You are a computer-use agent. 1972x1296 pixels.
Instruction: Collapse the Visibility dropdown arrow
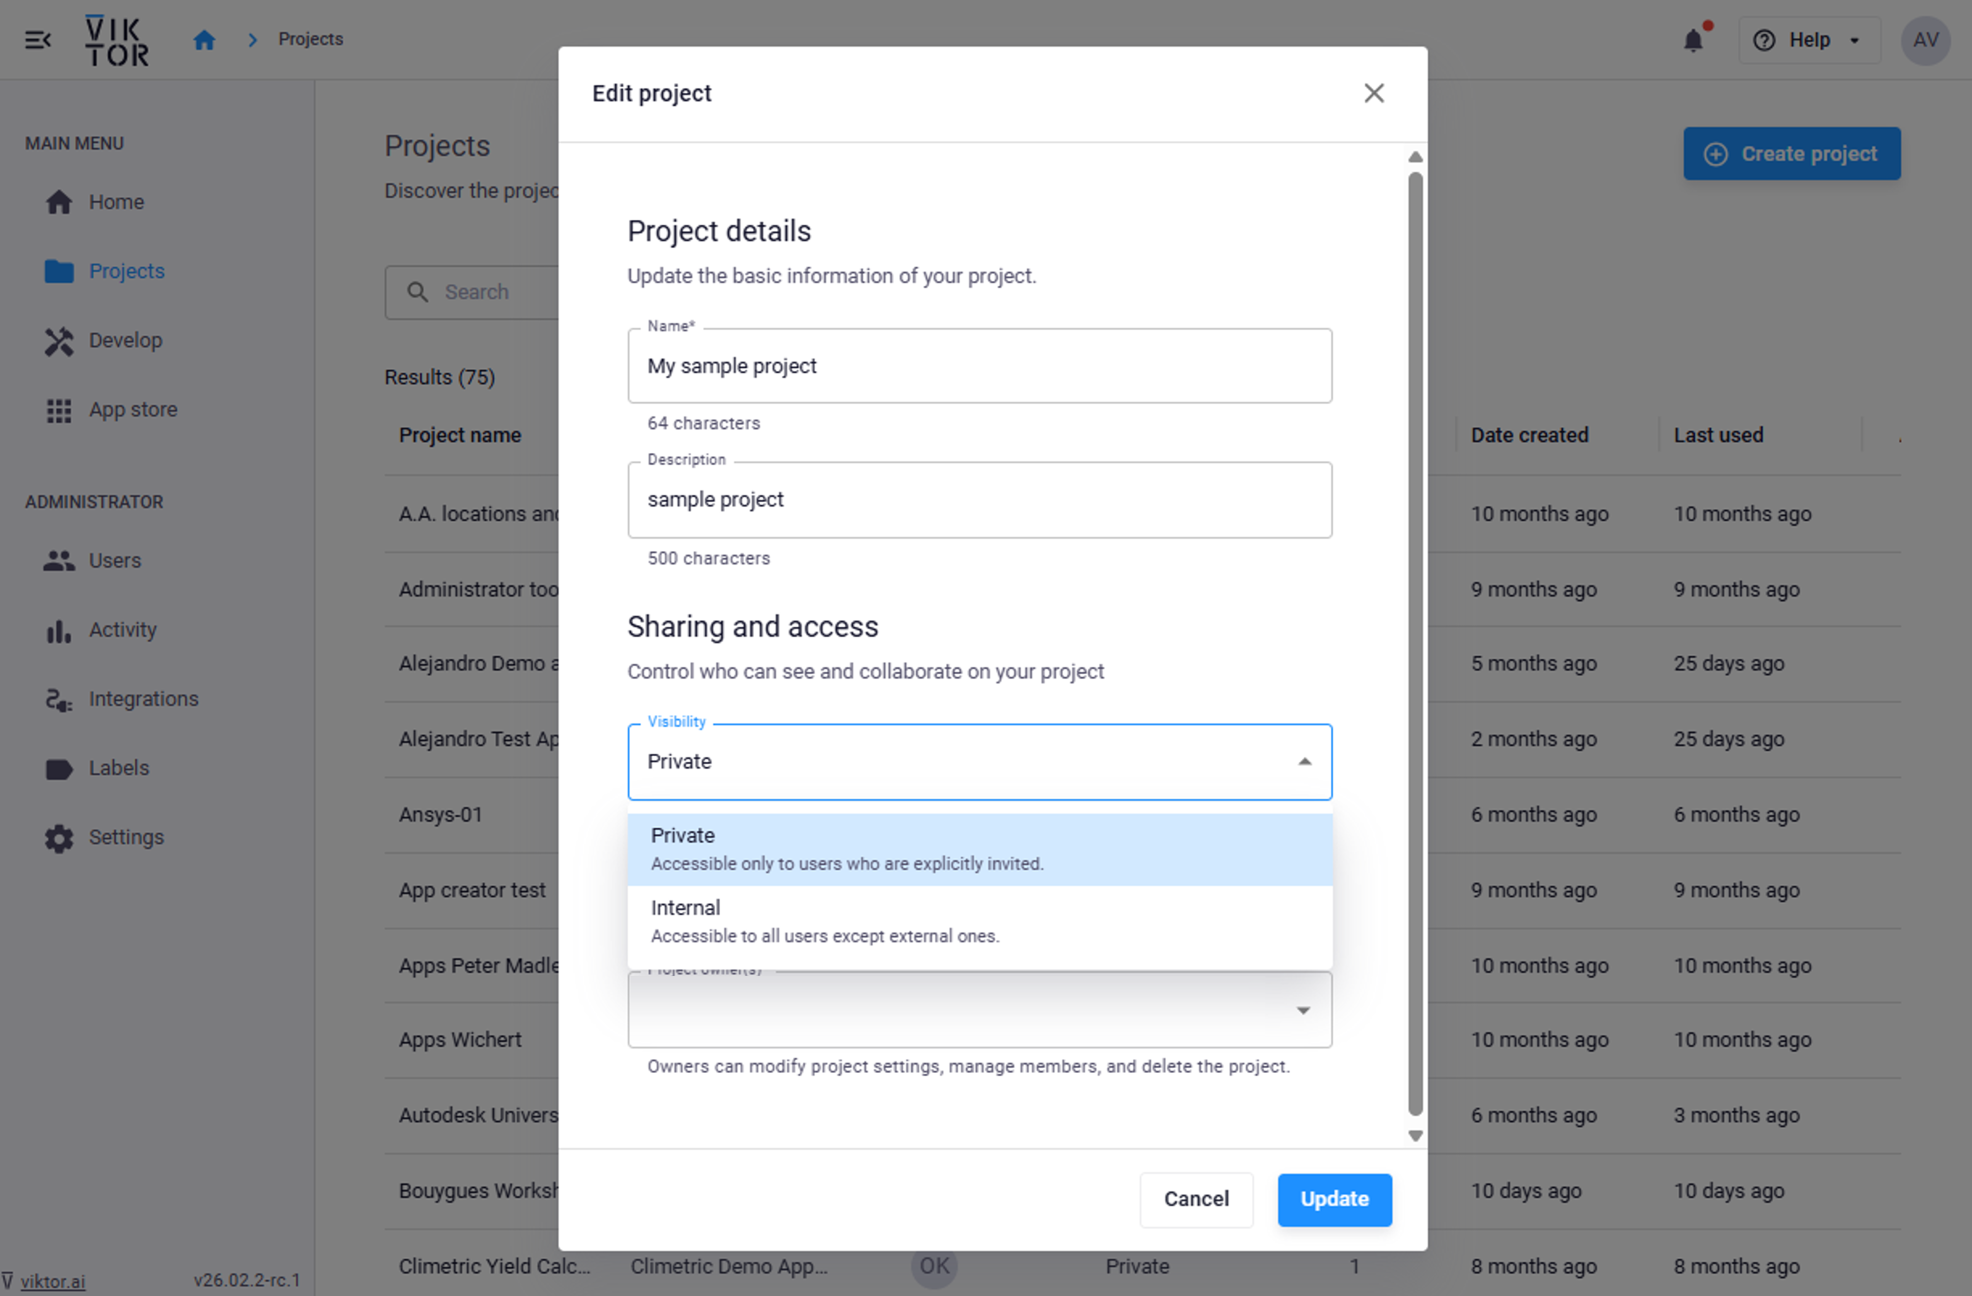tap(1304, 762)
